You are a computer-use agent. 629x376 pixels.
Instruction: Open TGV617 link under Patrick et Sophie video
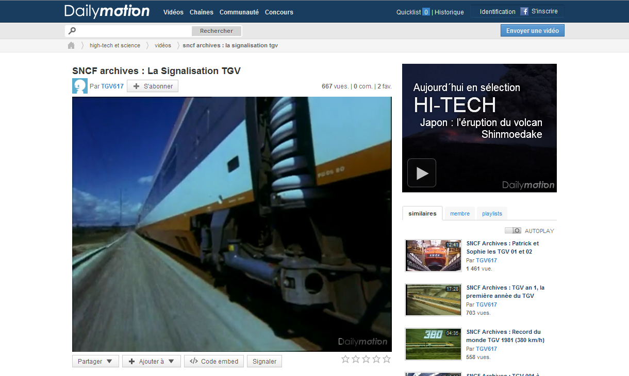(486, 260)
